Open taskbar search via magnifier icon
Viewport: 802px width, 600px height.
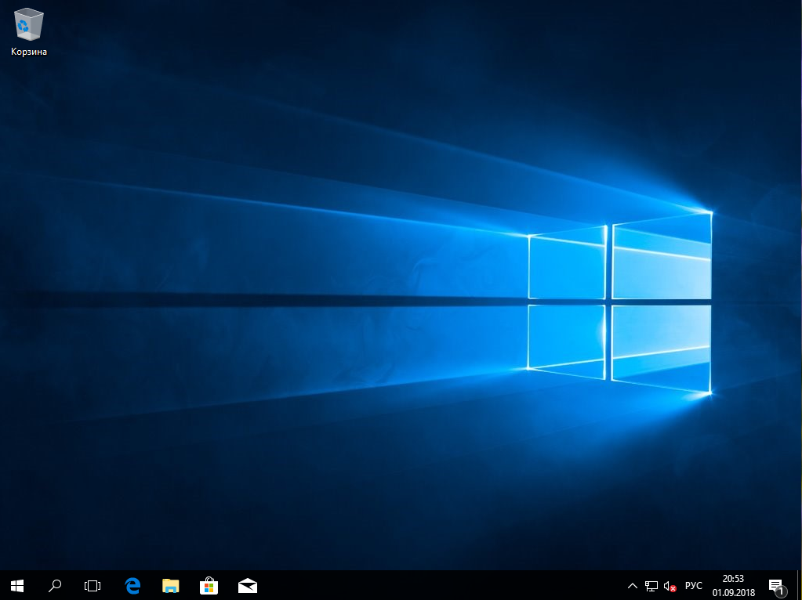[x=55, y=585]
